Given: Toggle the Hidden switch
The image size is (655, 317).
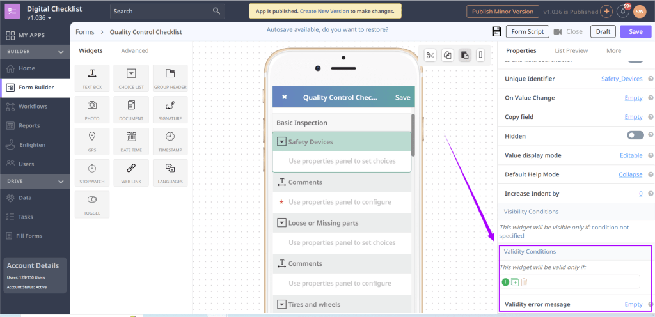Looking at the screenshot, I should (x=635, y=135).
